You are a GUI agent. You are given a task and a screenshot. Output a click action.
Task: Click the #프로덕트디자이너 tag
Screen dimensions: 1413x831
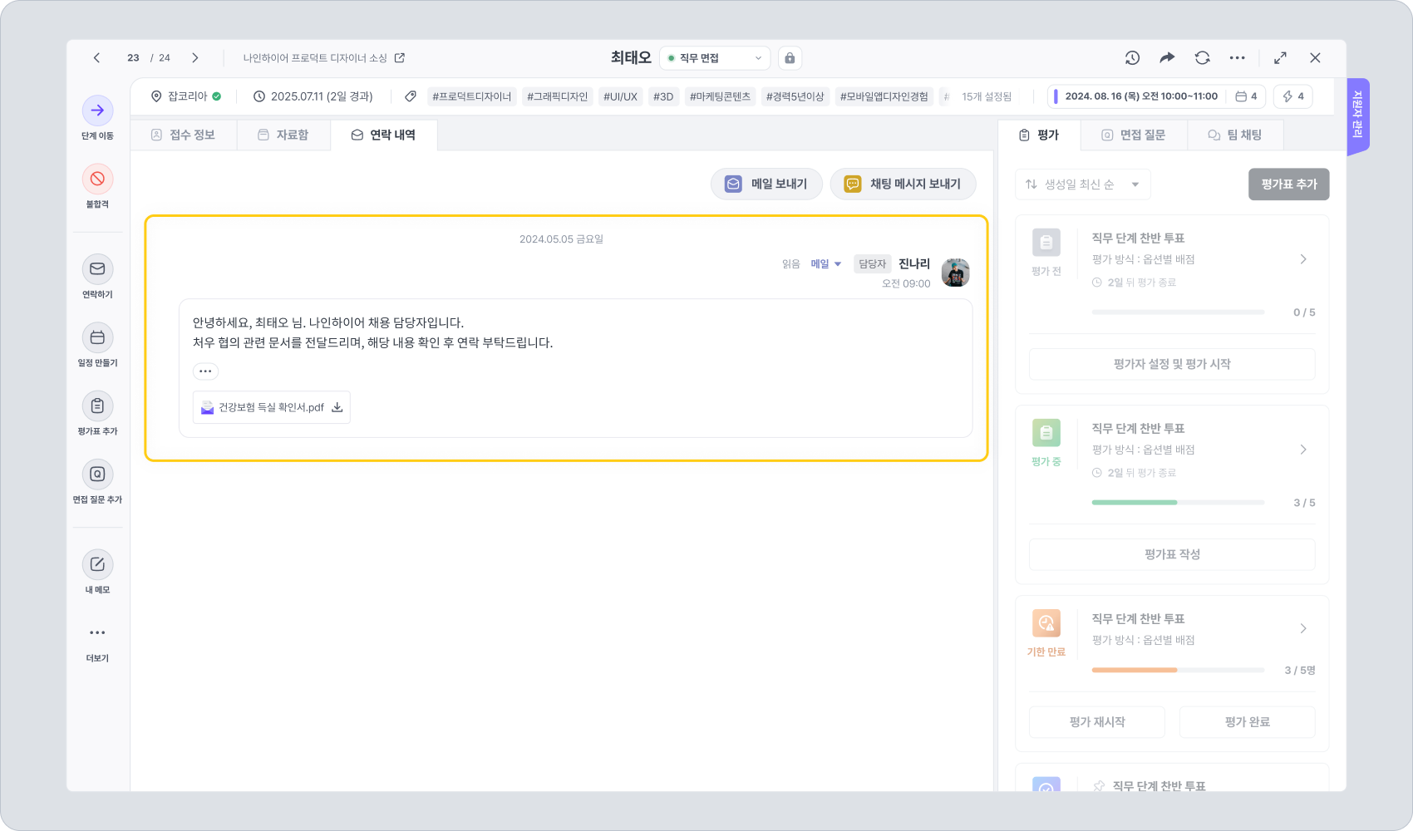[472, 96]
